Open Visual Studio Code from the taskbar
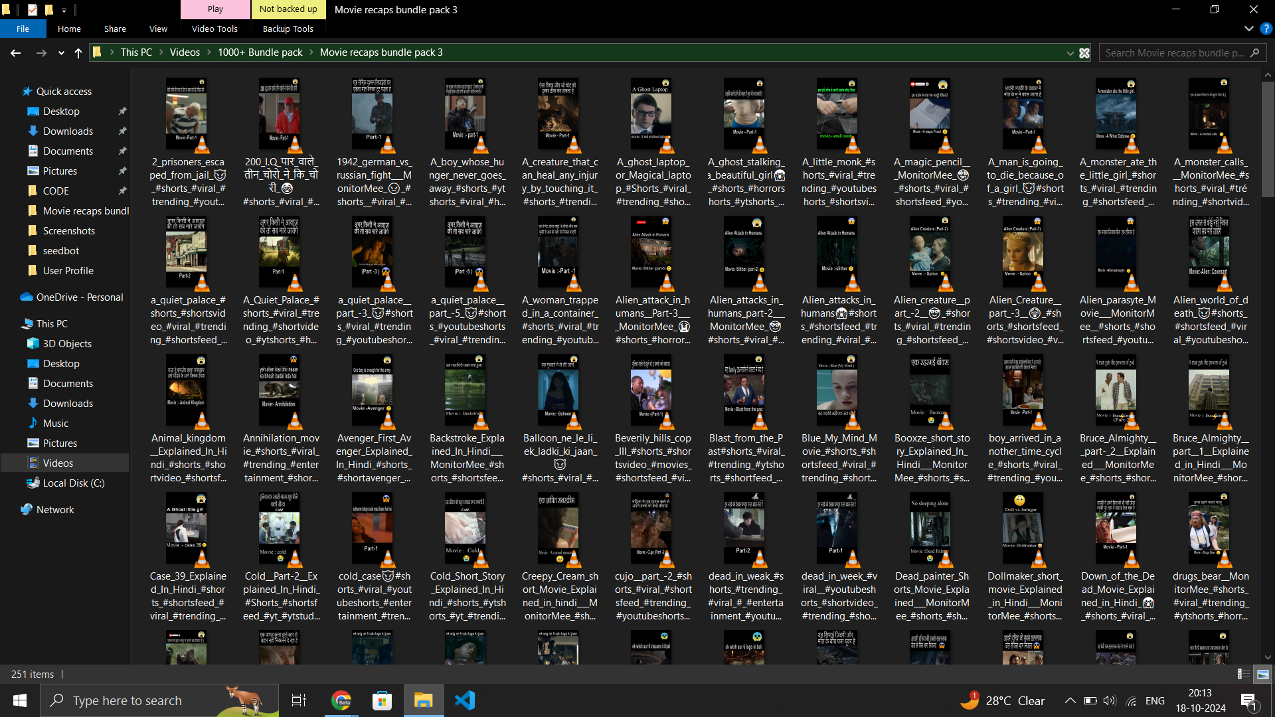The image size is (1275, 717). [x=465, y=700]
